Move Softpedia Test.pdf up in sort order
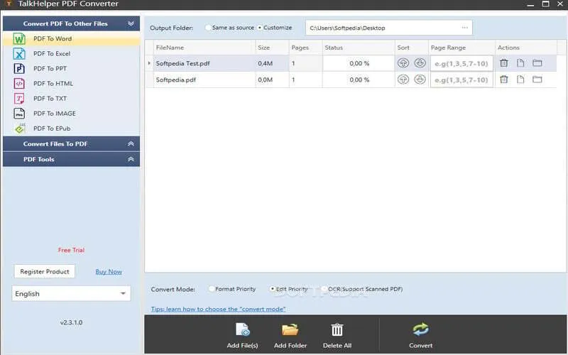The image size is (568, 355). pos(403,63)
